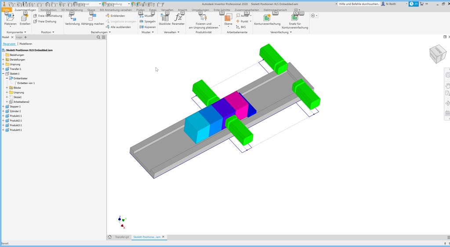450x247 pixels.
Task: Click the ViewCube in the viewport
Action: [x=438, y=54]
